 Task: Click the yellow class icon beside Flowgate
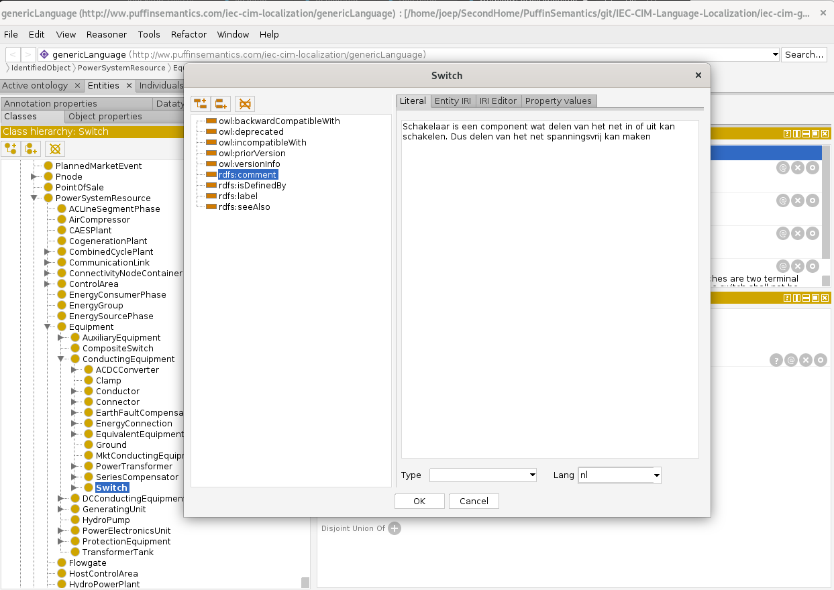point(62,563)
